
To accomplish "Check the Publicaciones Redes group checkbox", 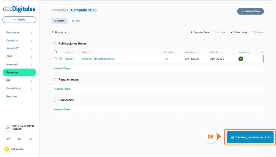I will pyautogui.click(x=55, y=43).
